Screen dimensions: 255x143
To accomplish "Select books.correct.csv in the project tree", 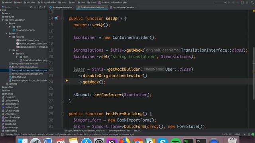I will pos(29,40).
